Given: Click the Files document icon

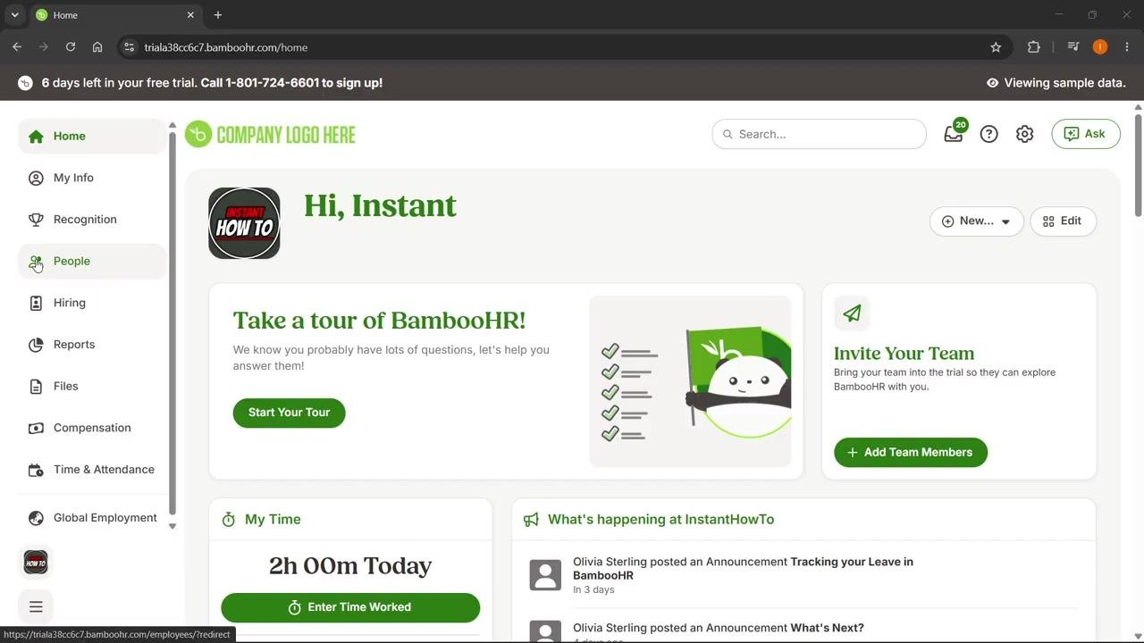Looking at the screenshot, I should [x=36, y=387].
